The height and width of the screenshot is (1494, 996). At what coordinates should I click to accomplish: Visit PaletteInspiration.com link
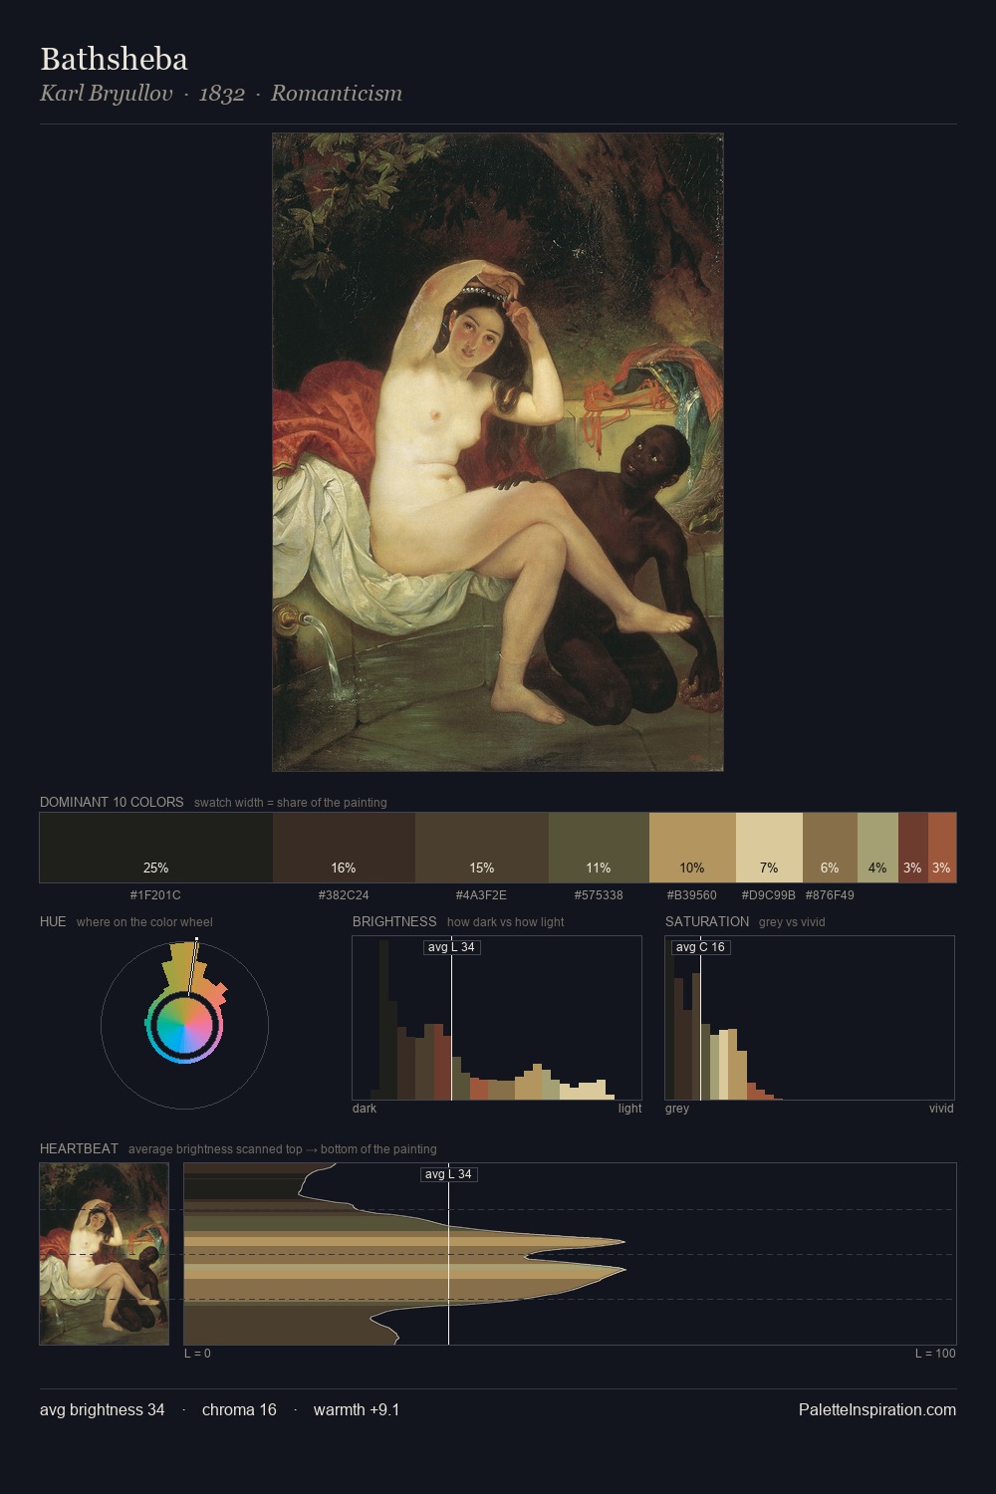[877, 1409]
